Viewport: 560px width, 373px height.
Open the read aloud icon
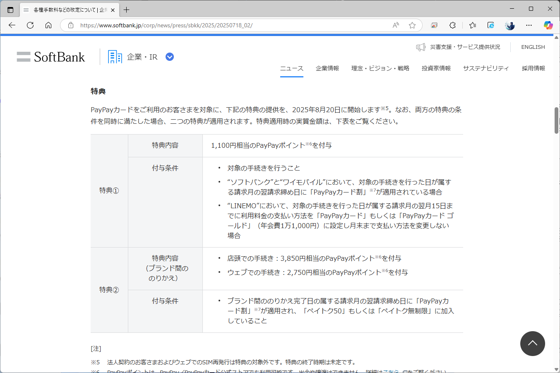tap(395, 25)
